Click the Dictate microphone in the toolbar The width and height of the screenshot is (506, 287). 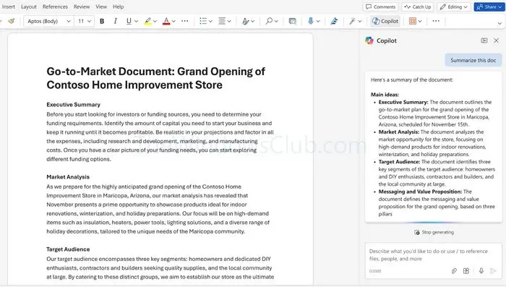pyautogui.click(x=310, y=21)
